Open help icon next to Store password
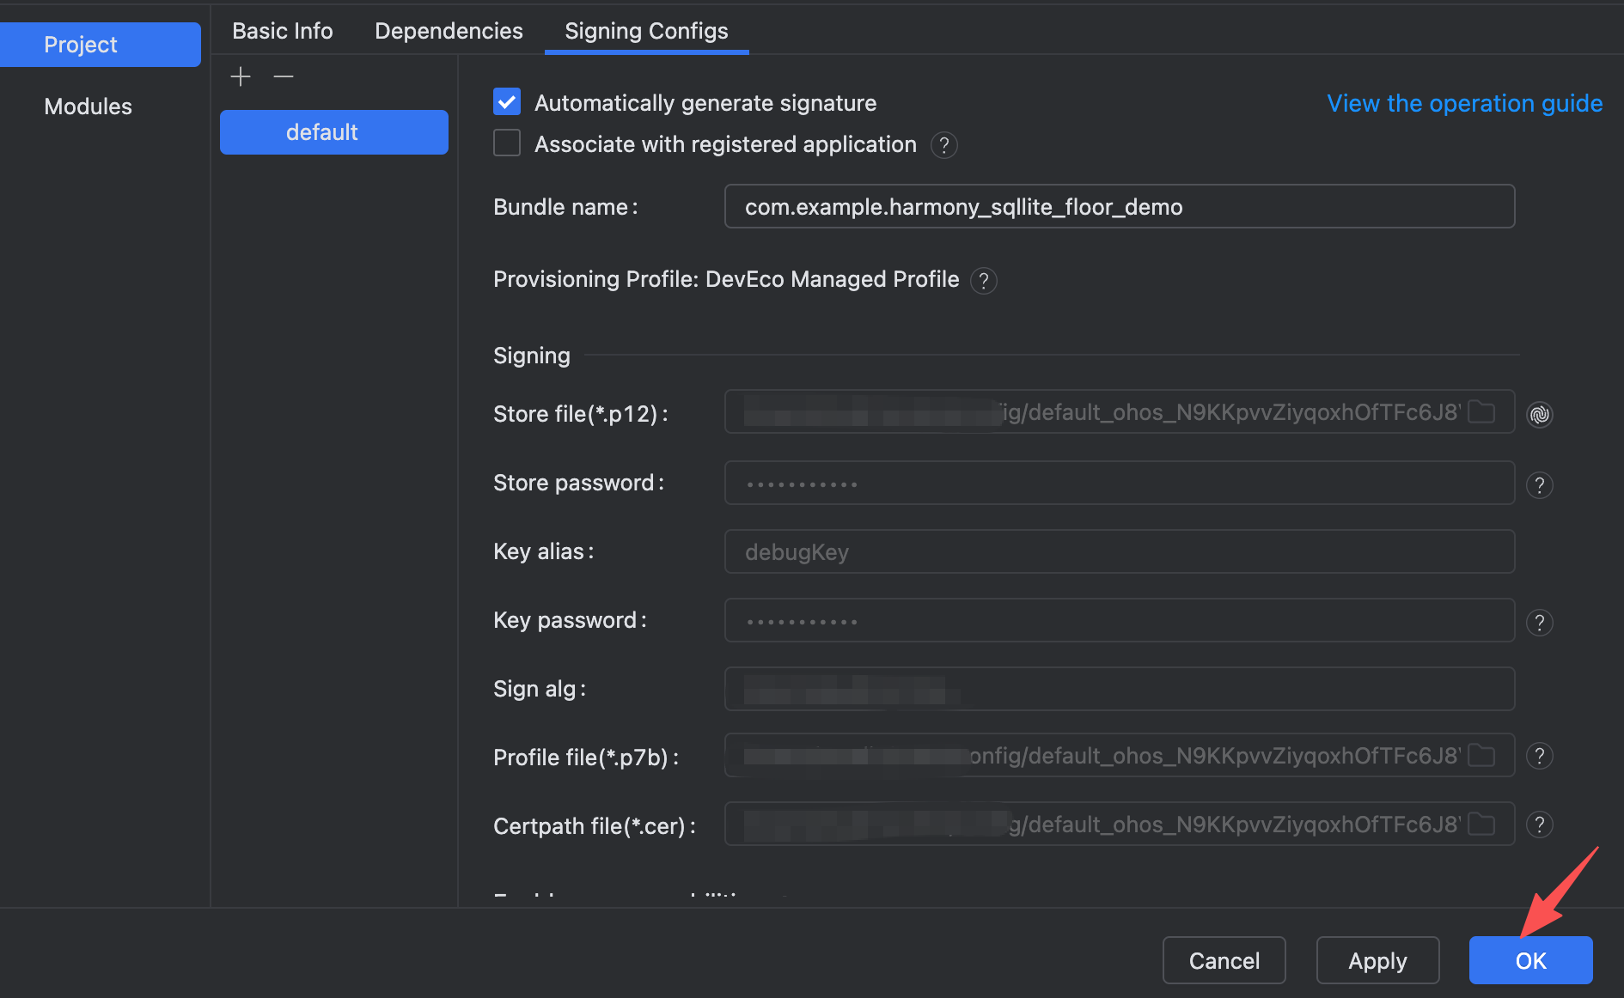 pos(1539,485)
